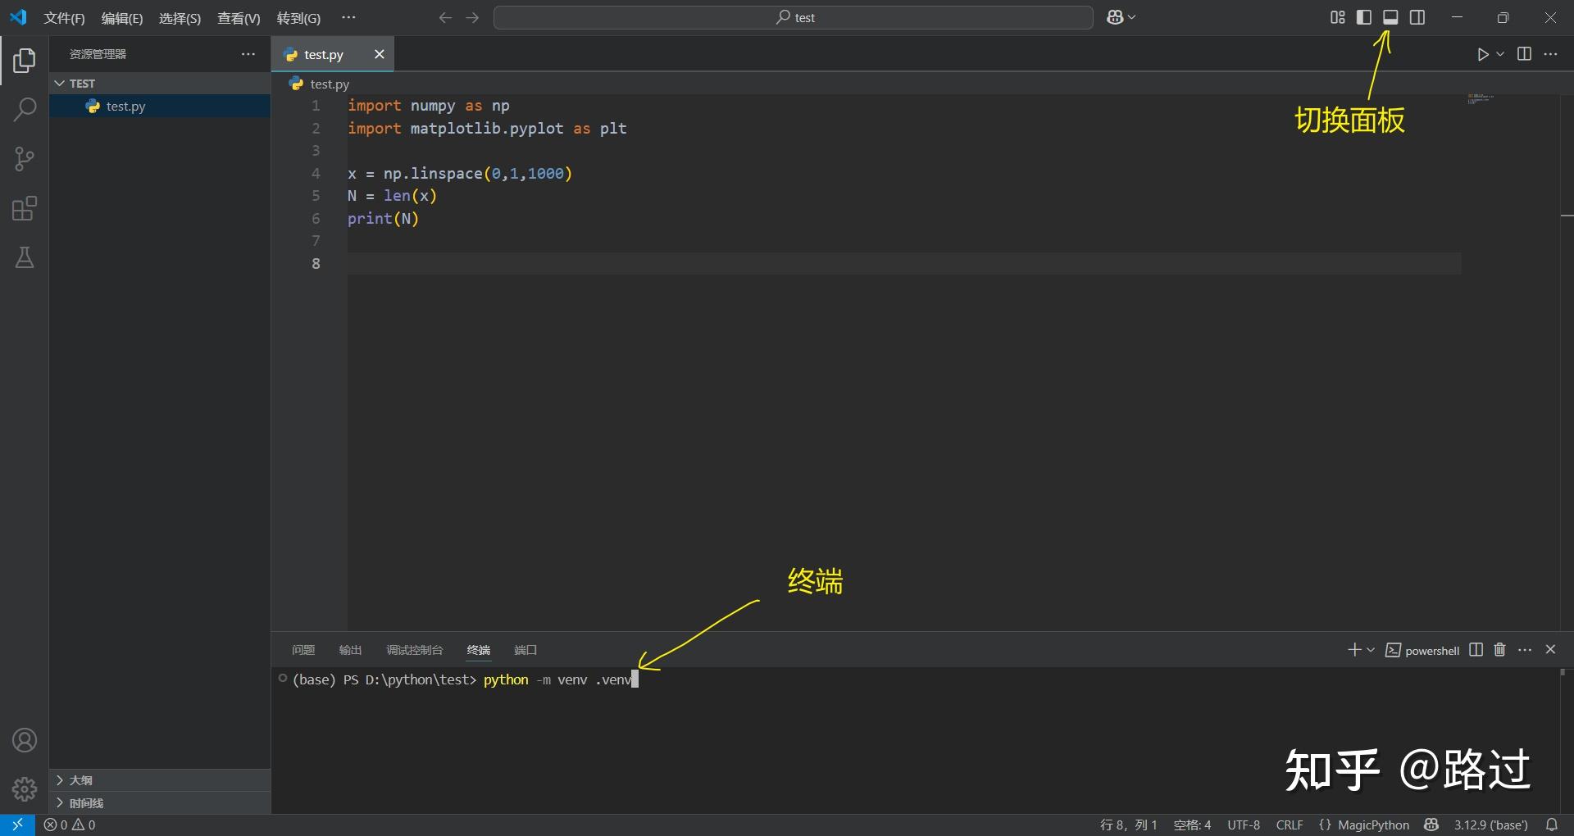
Task: Toggle the secondary sidebar
Action: 1417,16
